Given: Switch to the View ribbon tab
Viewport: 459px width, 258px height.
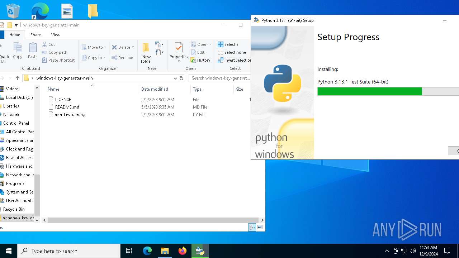Looking at the screenshot, I should [x=56, y=35].
